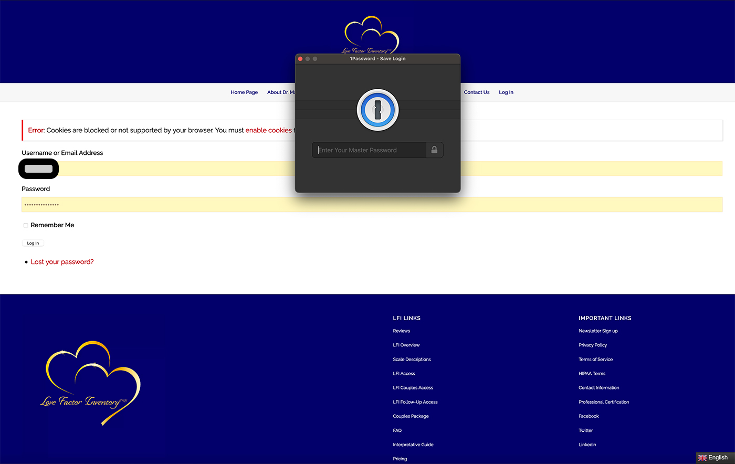The width and height of the screenshot is (735, 464).
Task: Open the Pricing footer link
Action: [x=400, y=459]
